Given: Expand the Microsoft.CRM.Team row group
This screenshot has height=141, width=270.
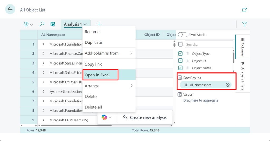Looking at the screenshot, I should coord(44,120).
